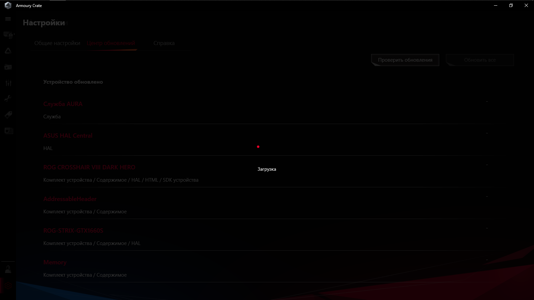The height and width of the screenshot is (300, 534).
Task: Open the user account profile icon
Action: (8, 269)
